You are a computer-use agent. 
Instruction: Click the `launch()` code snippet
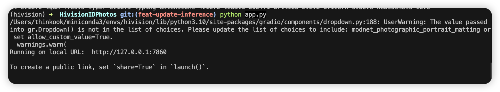pyautogui.click(x=188, y=67)
